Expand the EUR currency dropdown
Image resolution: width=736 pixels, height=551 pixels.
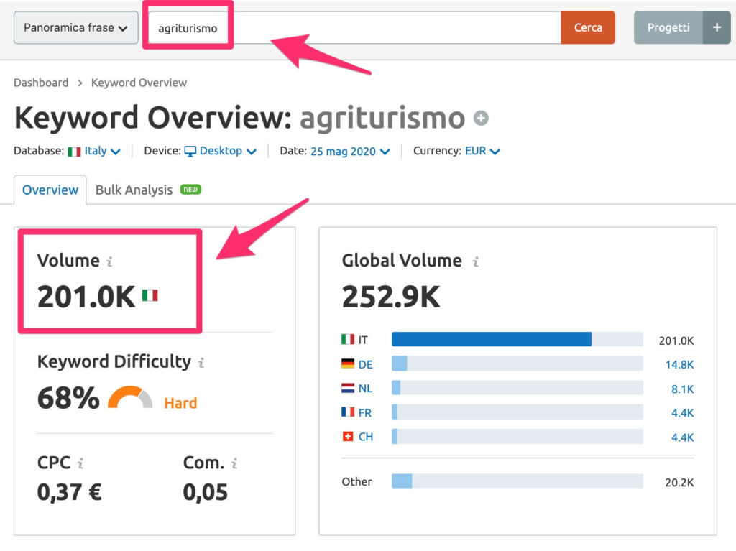(482, 151)
